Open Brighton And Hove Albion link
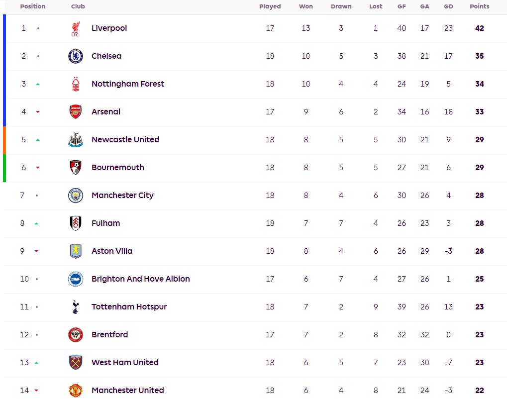The image size is (507, 399). [140, 279]
